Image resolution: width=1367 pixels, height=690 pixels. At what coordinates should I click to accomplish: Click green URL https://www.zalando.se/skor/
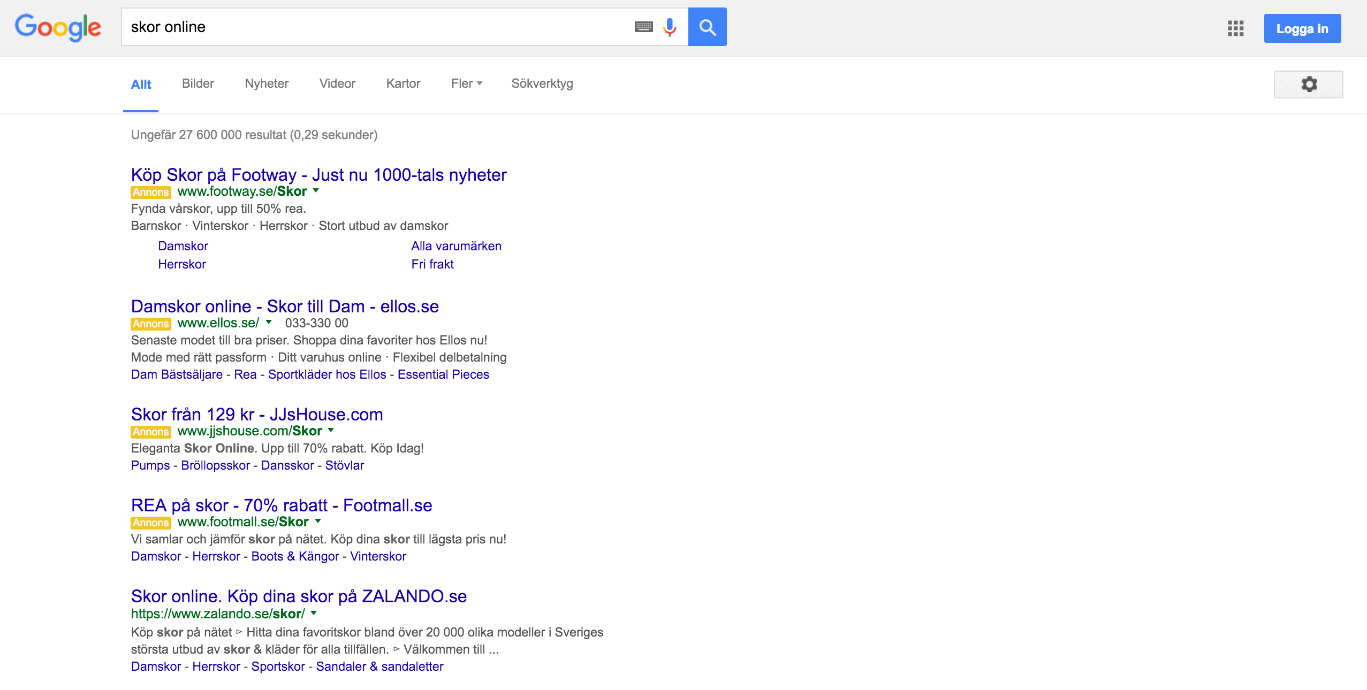coord(218,614)
